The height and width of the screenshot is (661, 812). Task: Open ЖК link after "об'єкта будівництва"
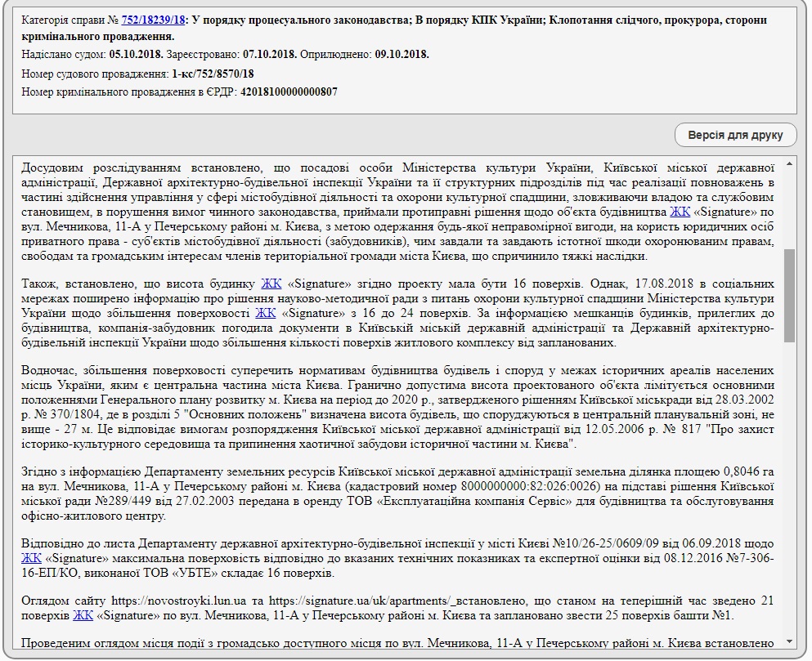pos(680,211)
